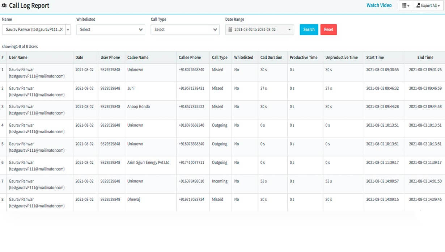Click the Call Log Report users icon

pos(4,6)
